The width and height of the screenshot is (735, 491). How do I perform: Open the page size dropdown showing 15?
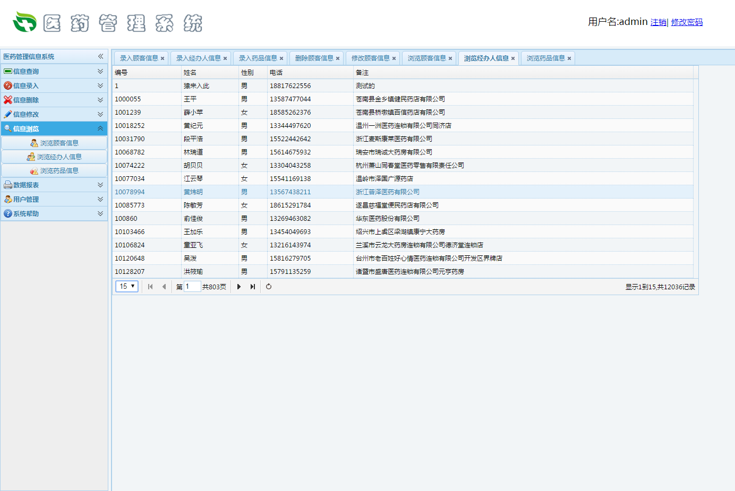point(127,287)
